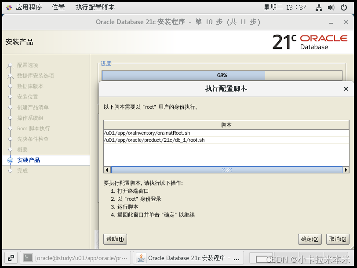Click the power icon at top right
357x268 pixels.
[344, 7]
